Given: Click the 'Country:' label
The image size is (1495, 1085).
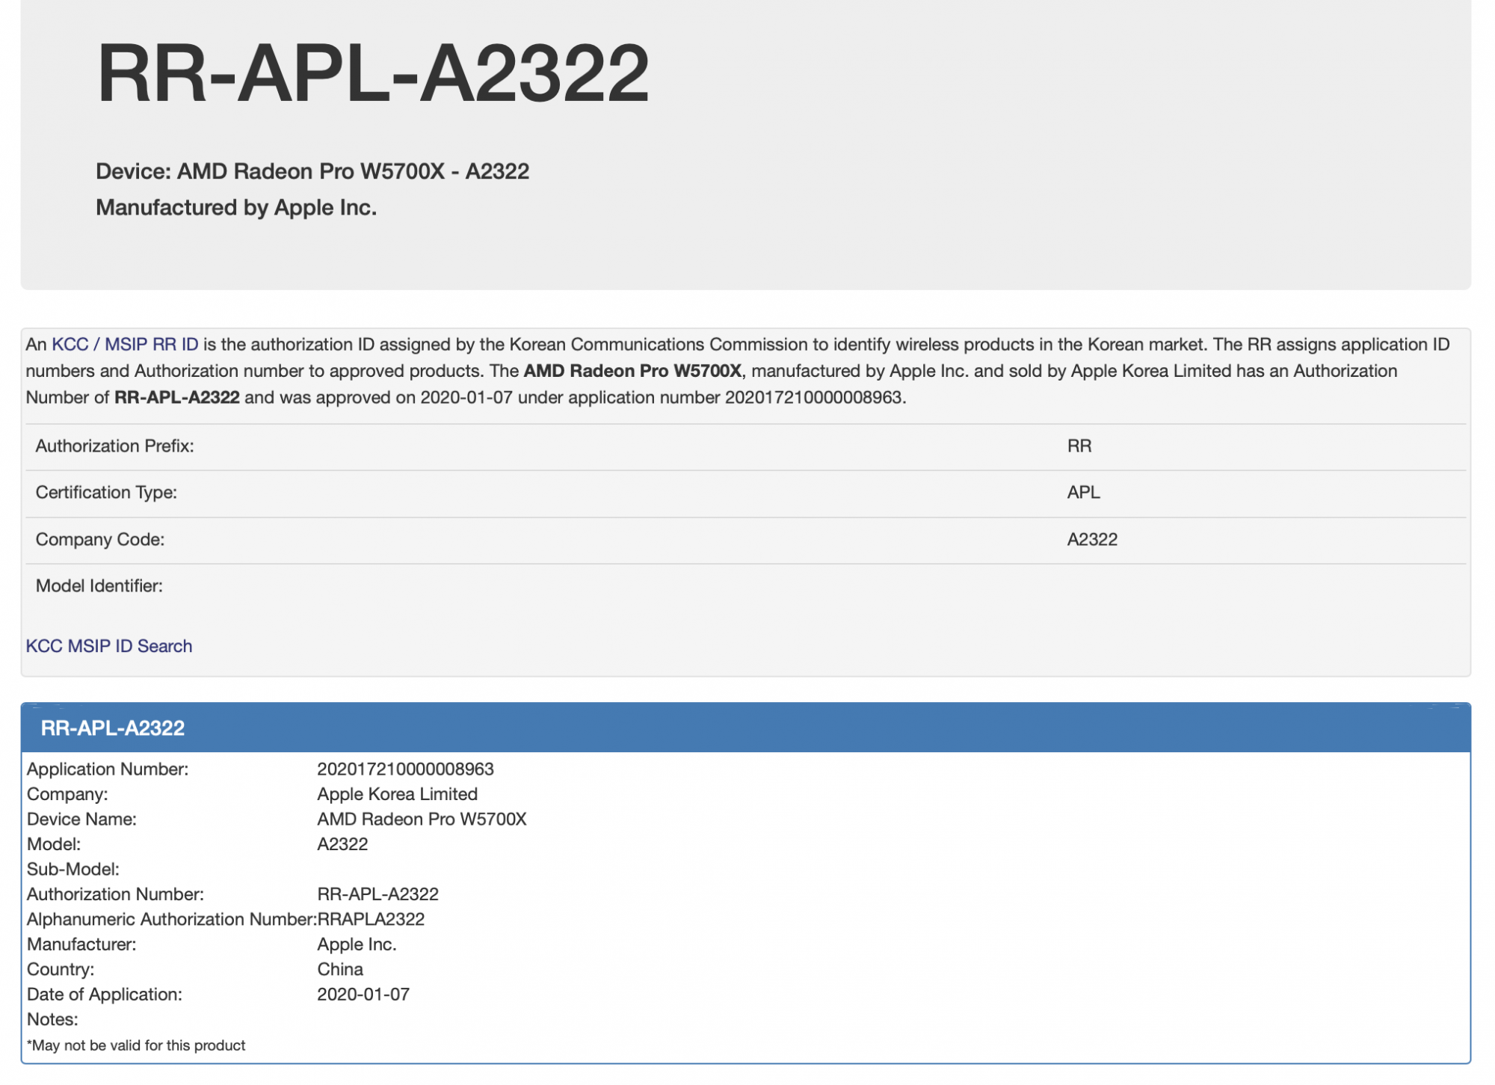Looking at the screenshot, I should coord(61,970).
